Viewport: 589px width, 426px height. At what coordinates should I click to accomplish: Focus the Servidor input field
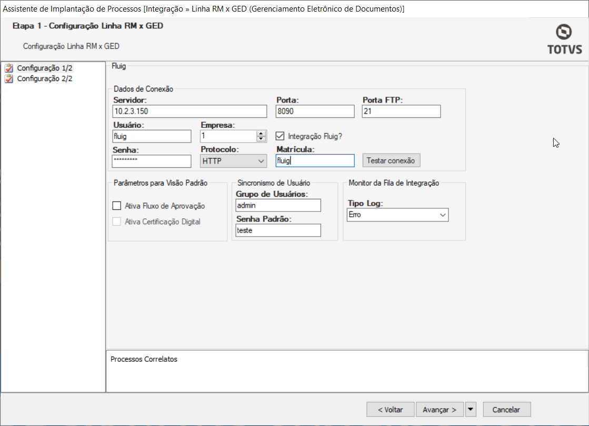pyautogui.click(x=189, y=111)
